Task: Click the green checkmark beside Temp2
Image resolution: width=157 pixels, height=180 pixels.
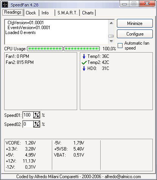Action: pyautogui.click(x=84, y=62)
